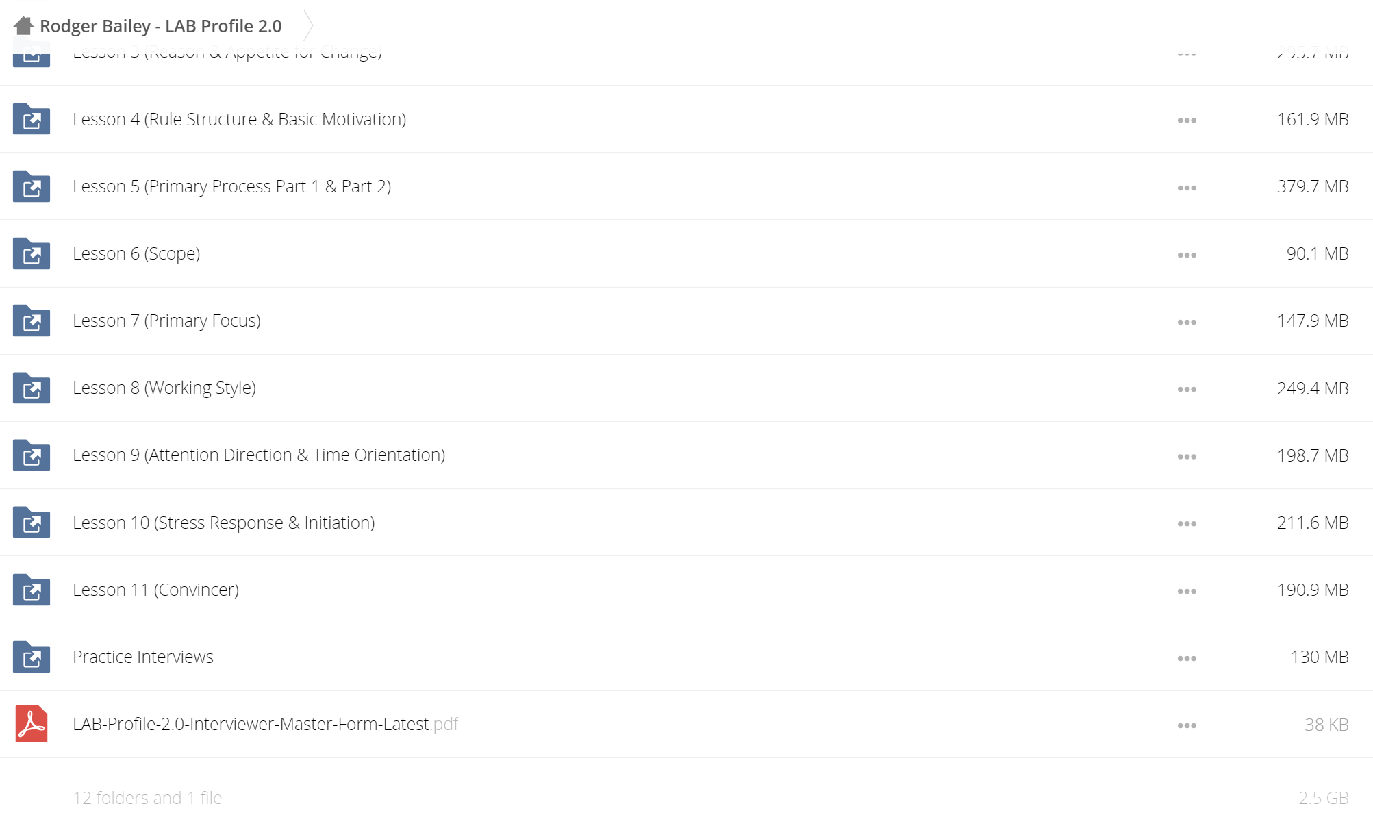Click the home icon in breadcrumb

(24, 26)
